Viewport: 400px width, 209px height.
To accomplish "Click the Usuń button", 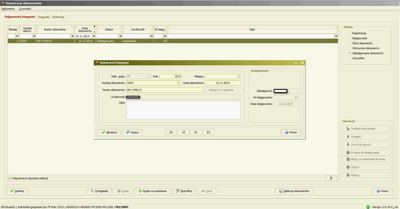I will coord(207,191).
